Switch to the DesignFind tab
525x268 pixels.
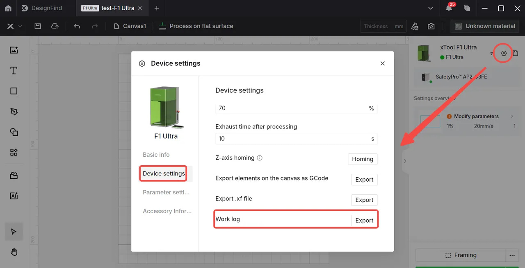[41, 8]
